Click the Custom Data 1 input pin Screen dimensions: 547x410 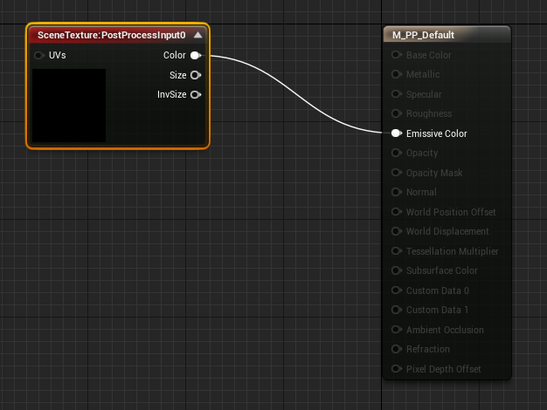tap(397, 310)
